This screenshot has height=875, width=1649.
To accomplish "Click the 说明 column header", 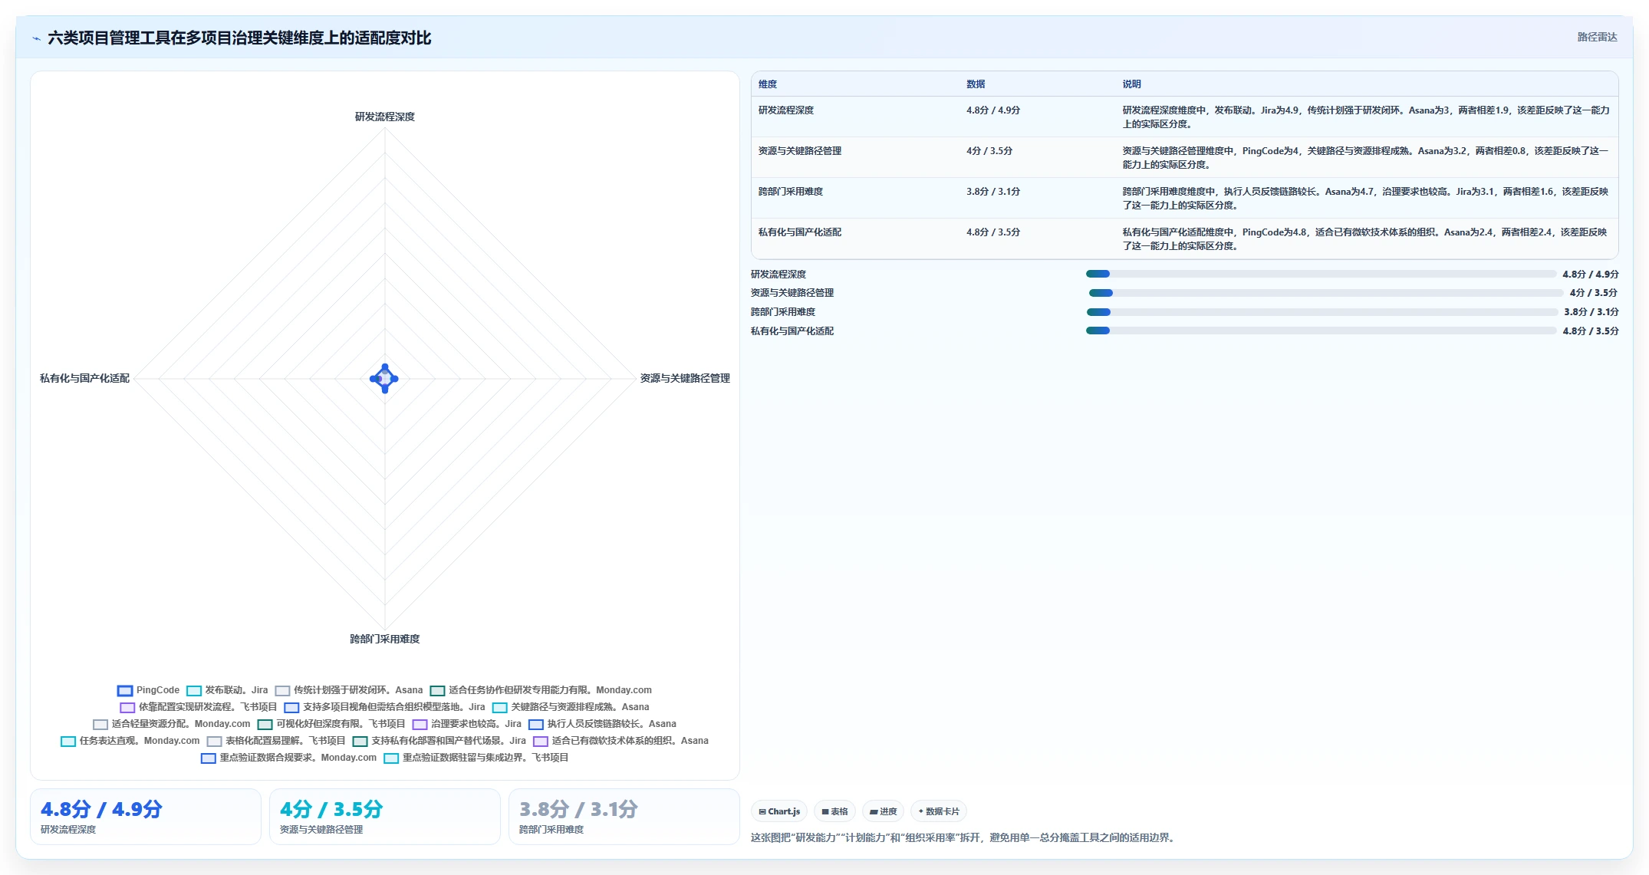I will click(1132, 84).
